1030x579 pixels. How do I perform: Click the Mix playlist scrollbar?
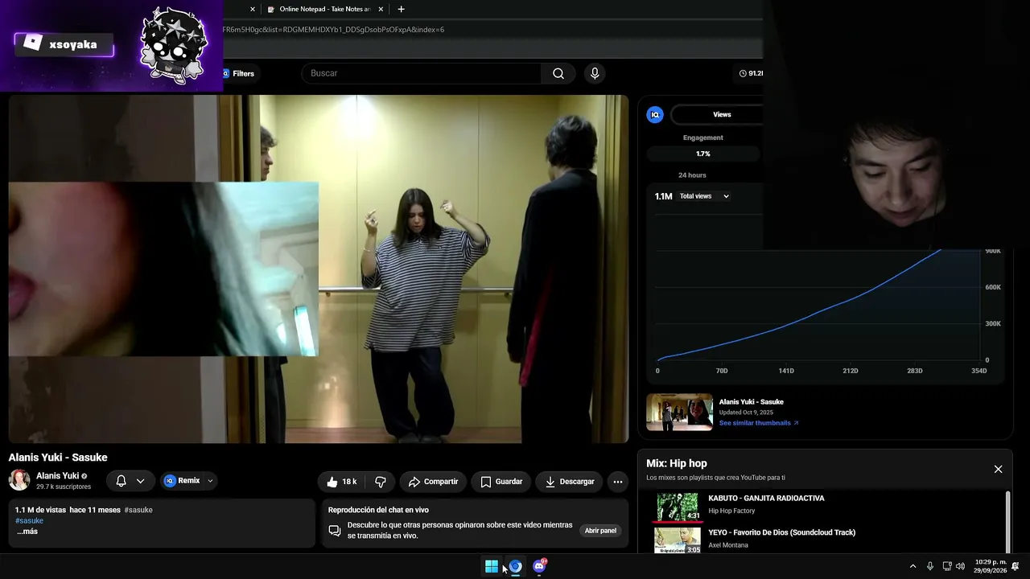1007,520
